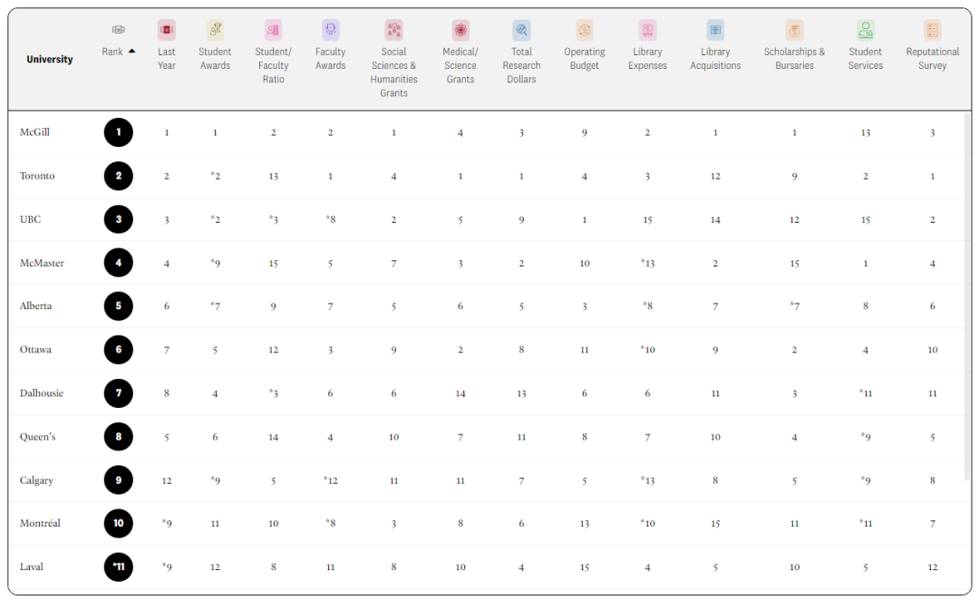The width and height of the screenshot is (979, 600).
Task: Click Toronto's rank 2 badge
Action: 119,176
